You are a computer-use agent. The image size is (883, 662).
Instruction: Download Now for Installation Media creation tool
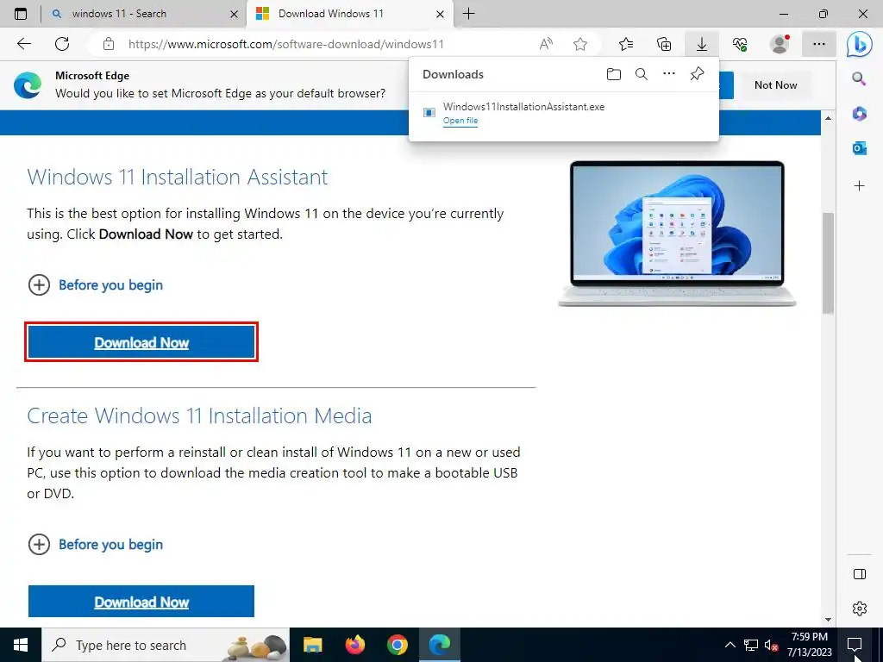pos(141,602)
